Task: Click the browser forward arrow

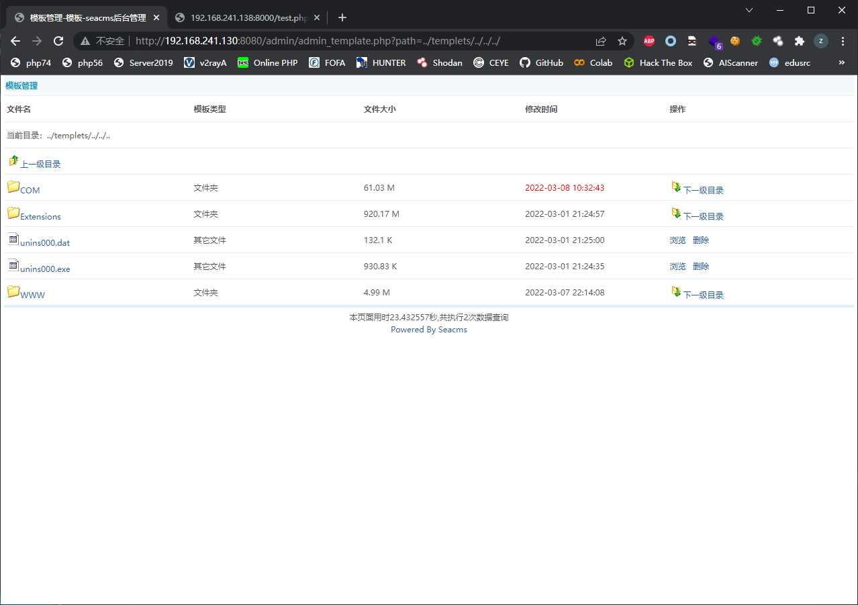Action: (x=37, y=41)
